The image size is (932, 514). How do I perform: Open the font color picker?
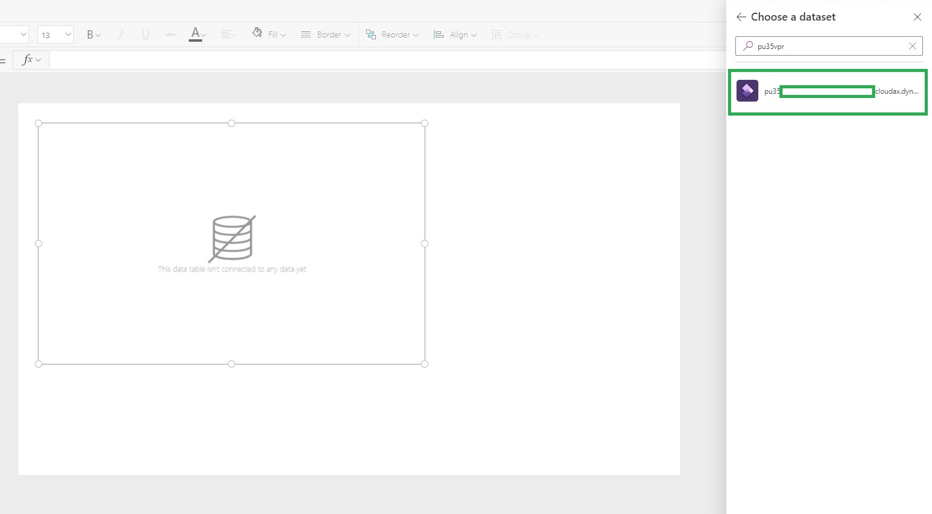click(197, 34)
